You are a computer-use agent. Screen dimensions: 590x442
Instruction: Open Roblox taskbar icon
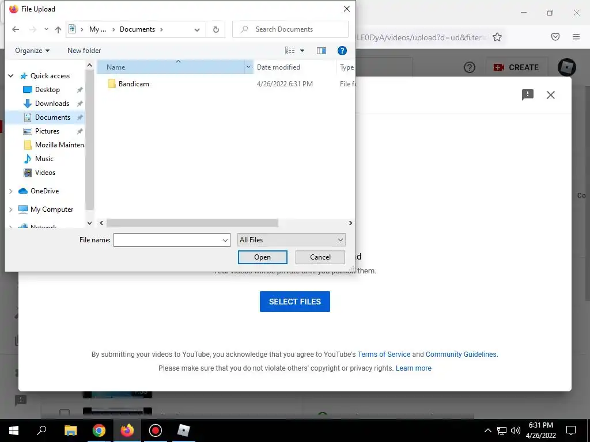(184, 430)
